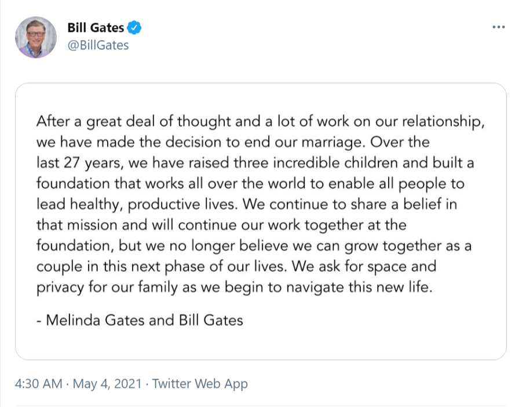The width and height of the screenshot is (515, 407).
Task: Click the "Twitter Web App" source label
Action: tap(200, 384)
